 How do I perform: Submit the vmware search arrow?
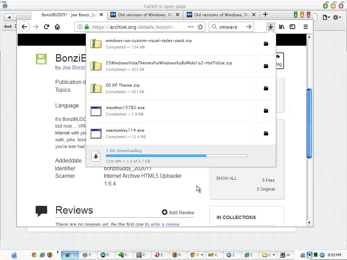coord(248,27)
